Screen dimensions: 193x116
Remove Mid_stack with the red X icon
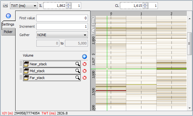point(85,71)
